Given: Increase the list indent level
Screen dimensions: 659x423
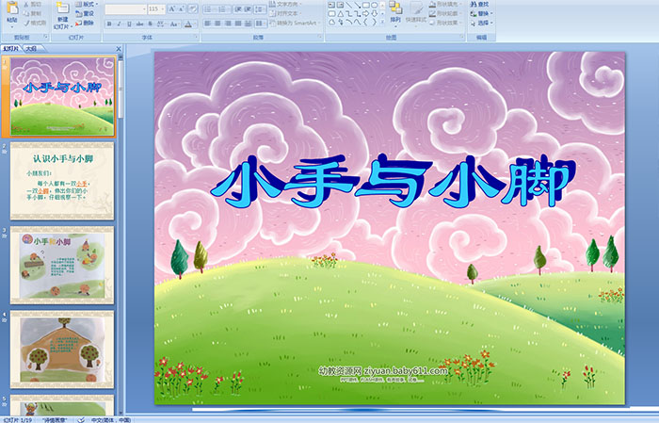Looking at the screenshot, I should 248,8.
